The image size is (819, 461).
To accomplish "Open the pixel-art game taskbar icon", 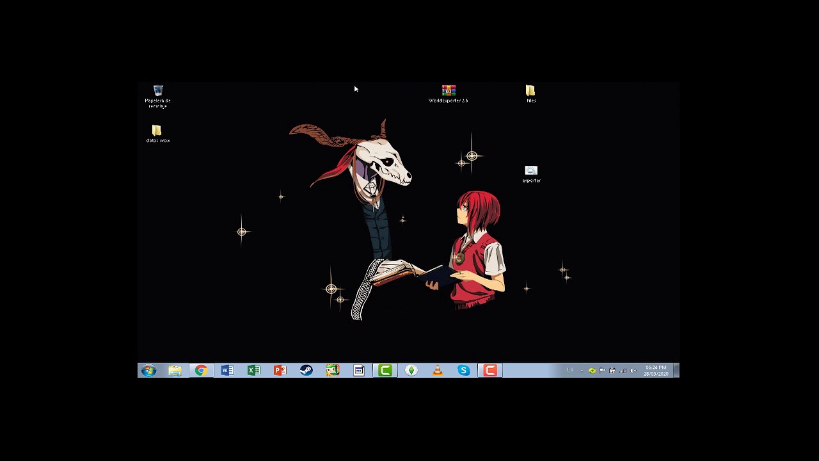I will [x=332, y=371].
